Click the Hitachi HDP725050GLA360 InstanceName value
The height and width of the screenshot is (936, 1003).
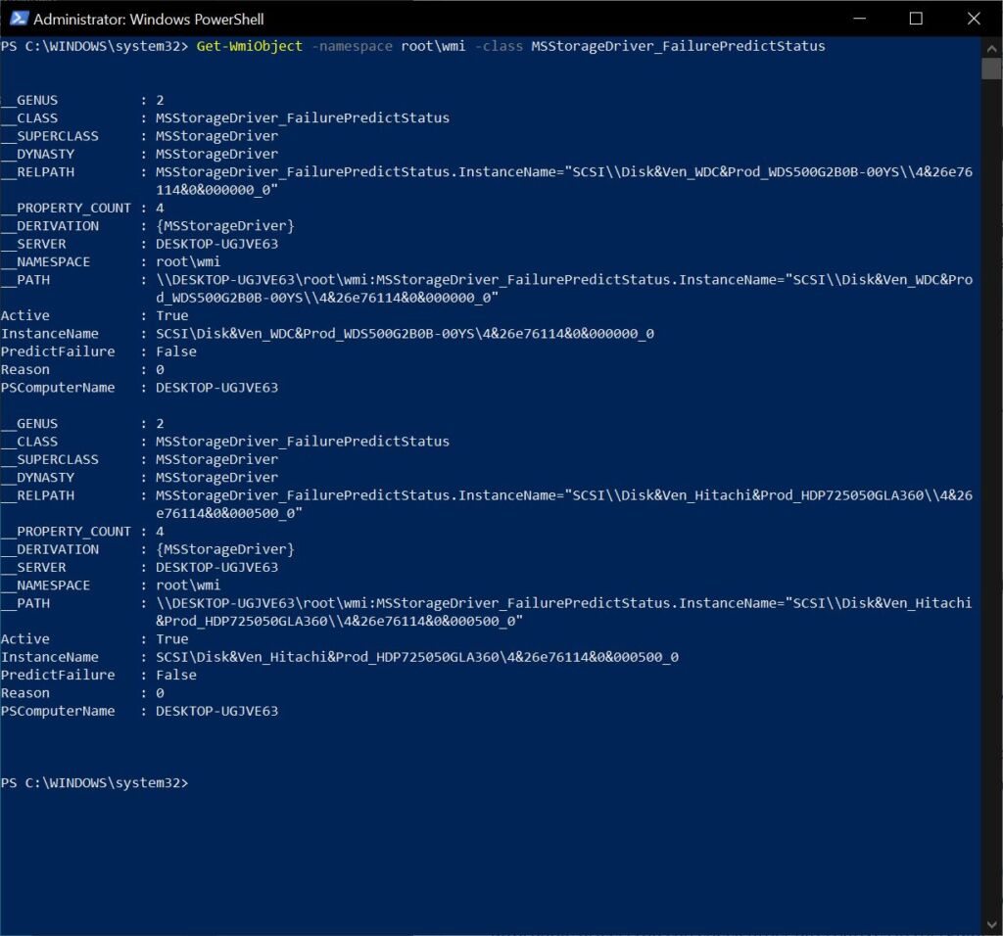(x=416, y=657)
